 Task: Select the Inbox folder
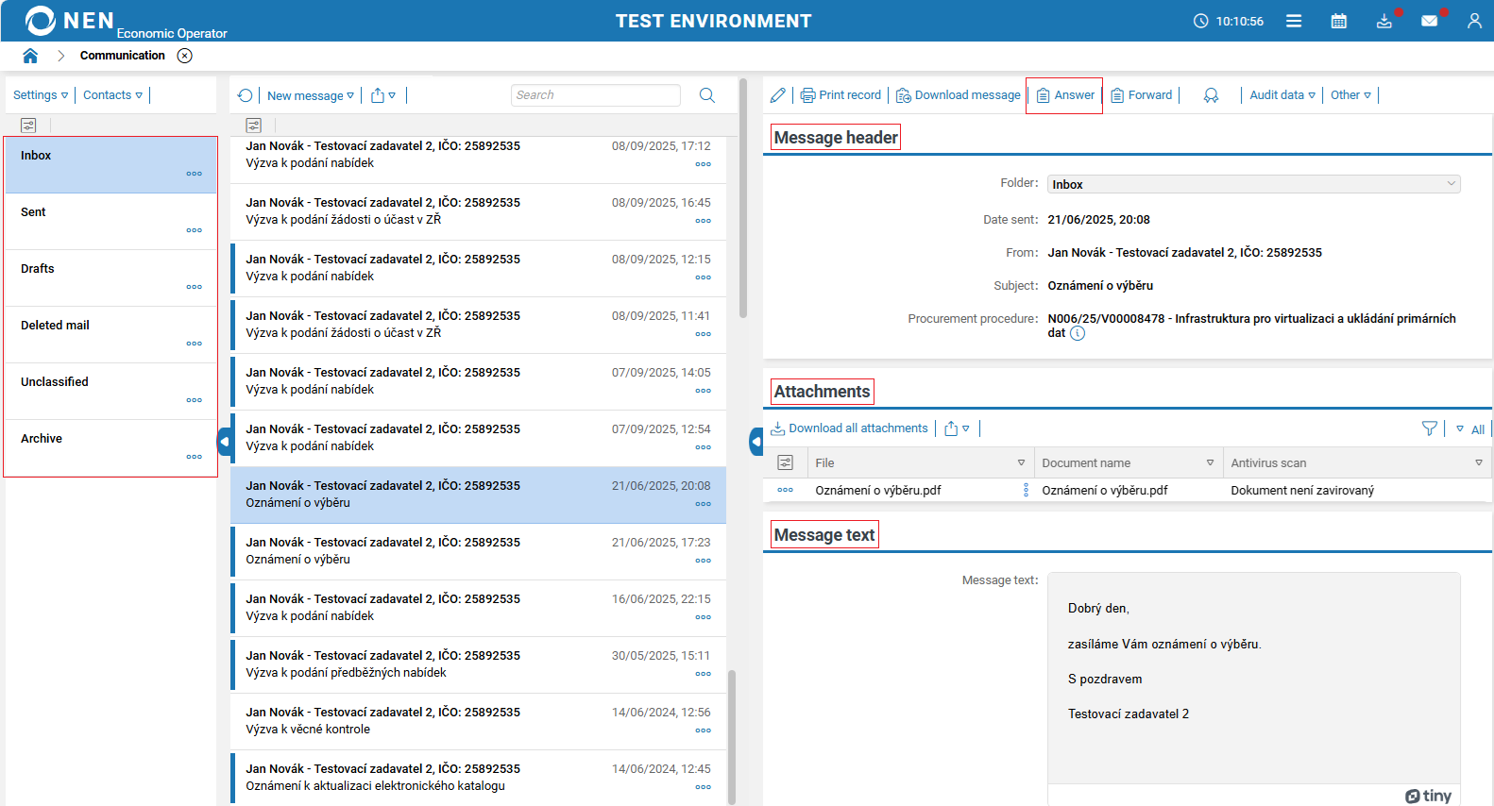[110, 165]
